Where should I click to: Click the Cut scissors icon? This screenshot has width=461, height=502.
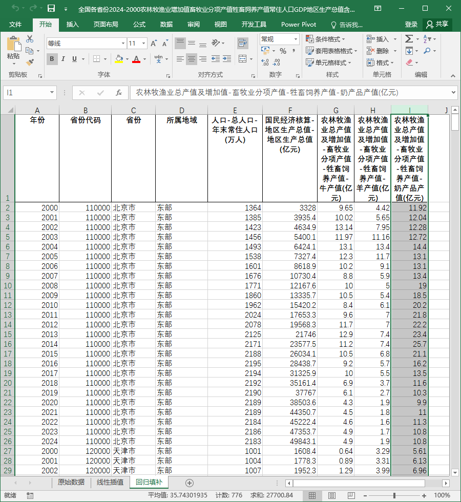click(30, 39)
